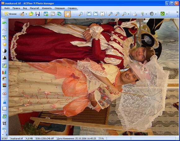The height and width of the screenshot is (141, 180).
Task: Select the Hand pan tool
Action: pyautogui.click(x=67, y=14)
